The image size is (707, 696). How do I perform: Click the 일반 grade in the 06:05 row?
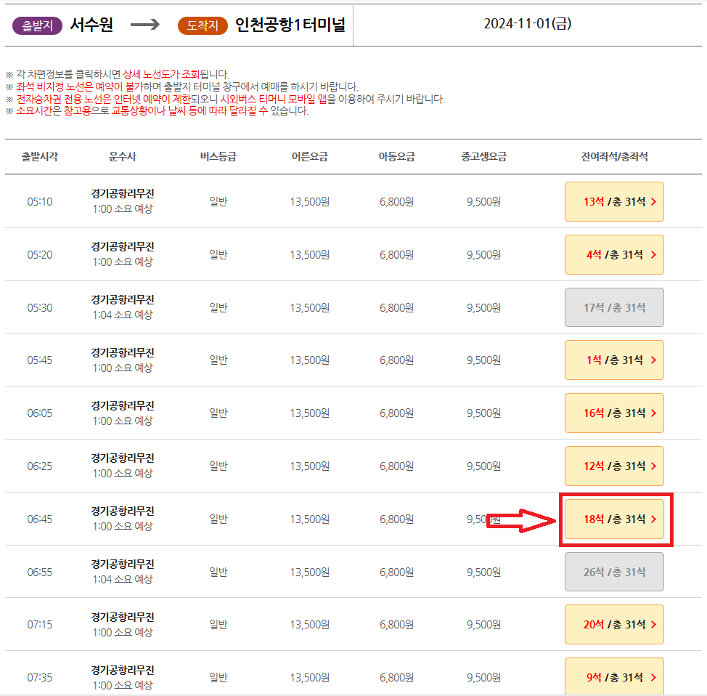(x=218, y=413)
